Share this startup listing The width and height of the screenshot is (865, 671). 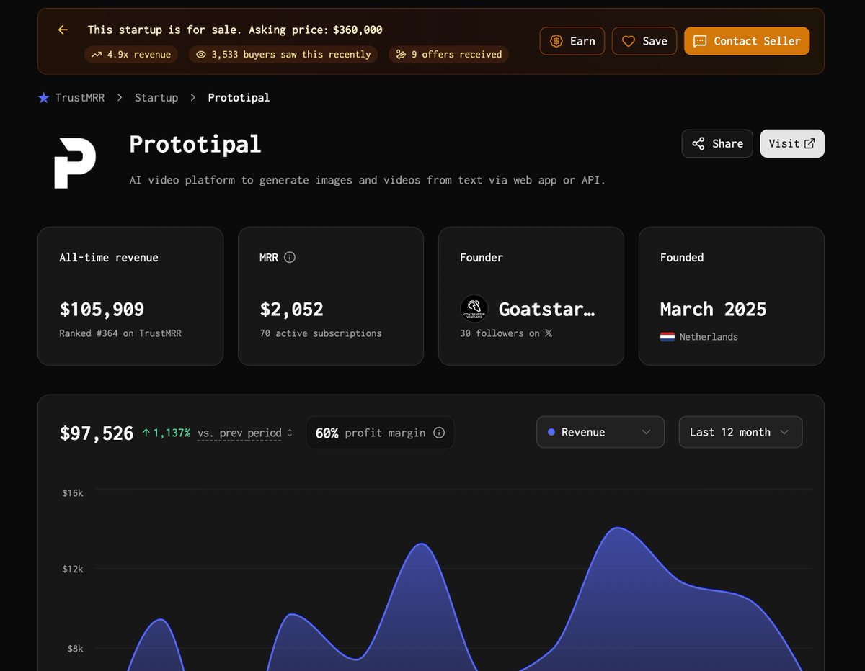point(717,143)
